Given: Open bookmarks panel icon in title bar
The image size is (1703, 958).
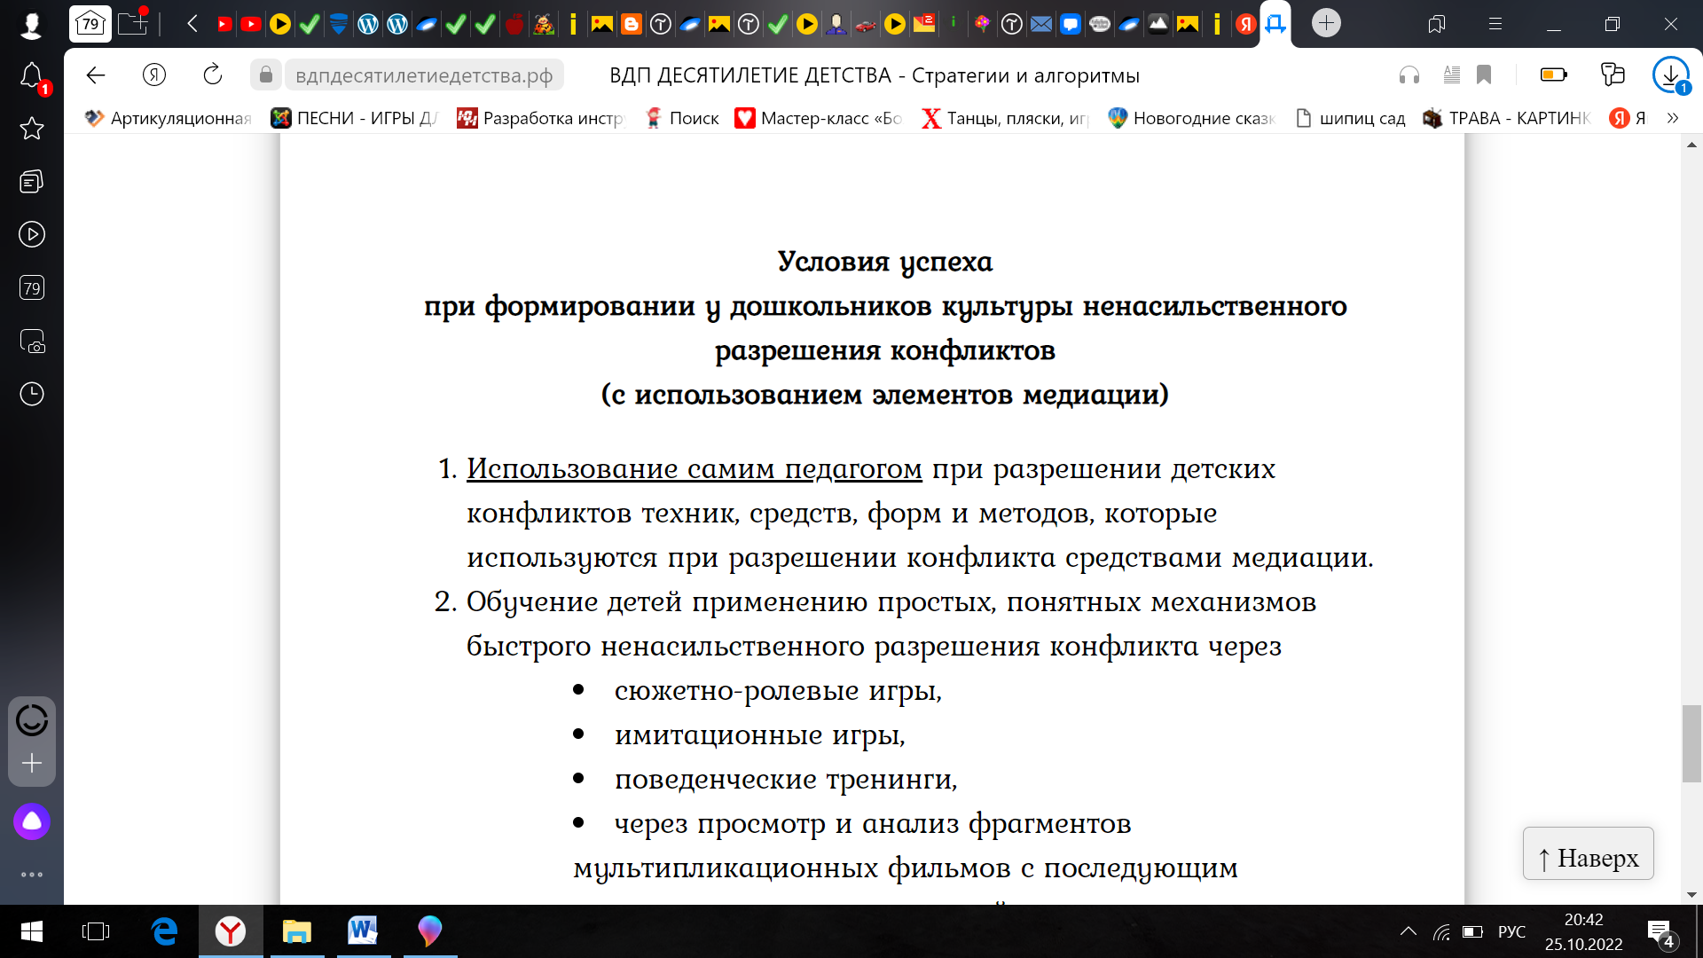Looking at the screenshot, I should pyautogui.click(x=1437, y=24).
